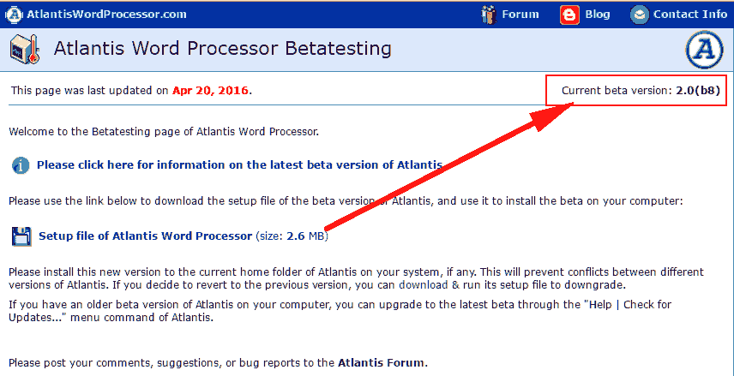The width and height of the screenshot is (734, 376).
Task: Click the blue information icon
Action: [21, 165]
